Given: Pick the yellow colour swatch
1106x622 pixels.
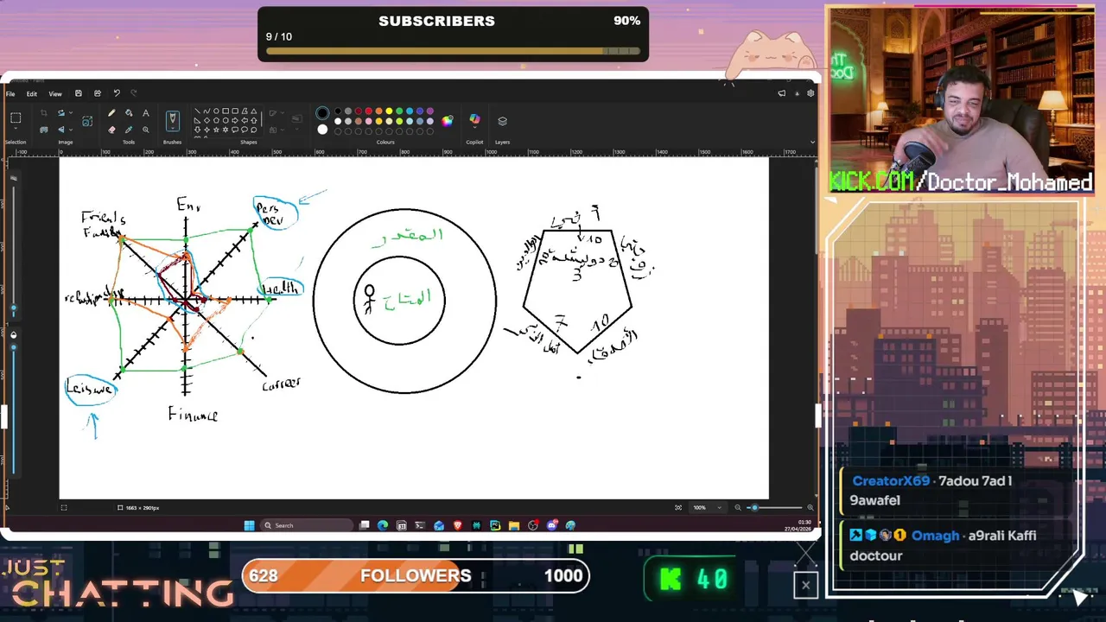Looking at the screenshot, I should click(389, 111).
